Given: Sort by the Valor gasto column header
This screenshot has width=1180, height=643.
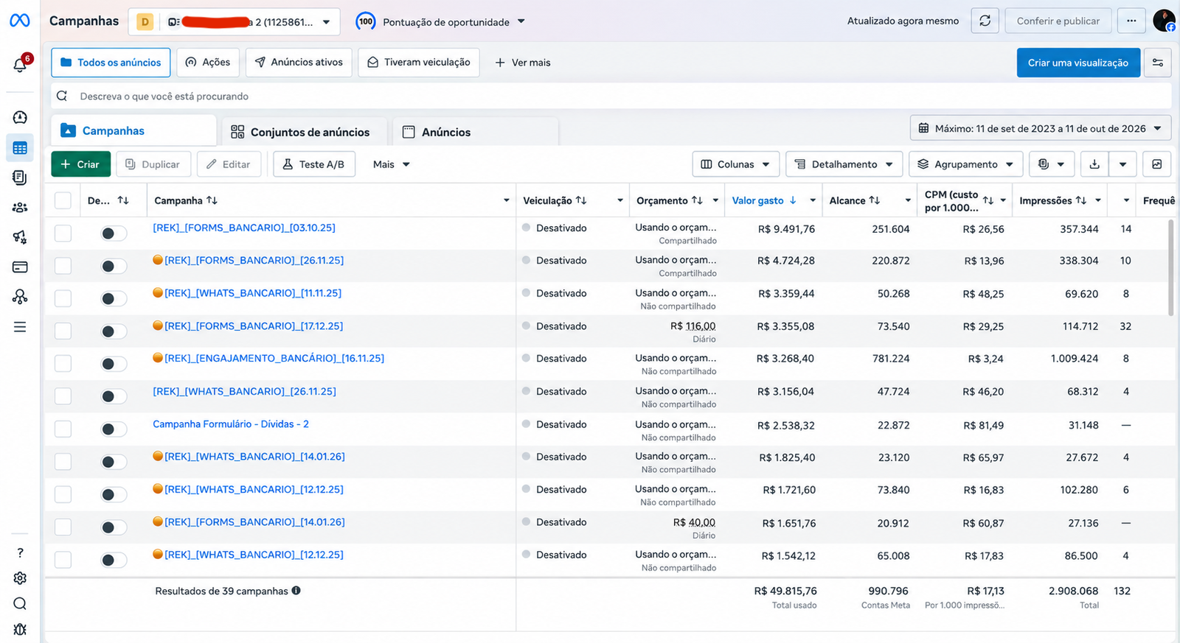Looking at the screenshot, I should 764,200.
